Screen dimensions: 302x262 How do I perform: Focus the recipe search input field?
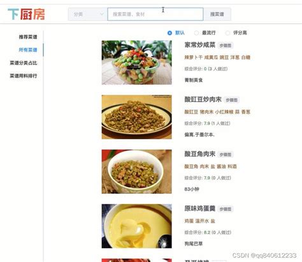click(155, 14)
